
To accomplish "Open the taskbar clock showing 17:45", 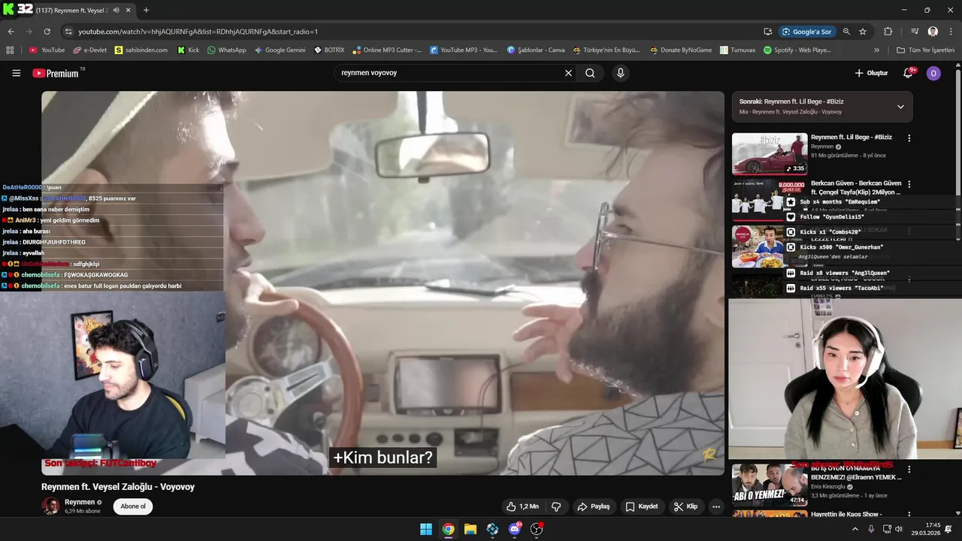I will pyautogui.click(x=926, y=529).
